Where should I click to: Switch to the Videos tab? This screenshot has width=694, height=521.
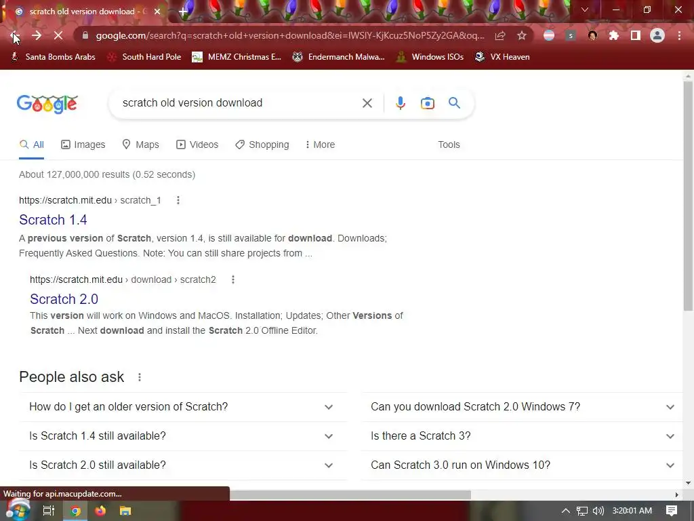197,145
